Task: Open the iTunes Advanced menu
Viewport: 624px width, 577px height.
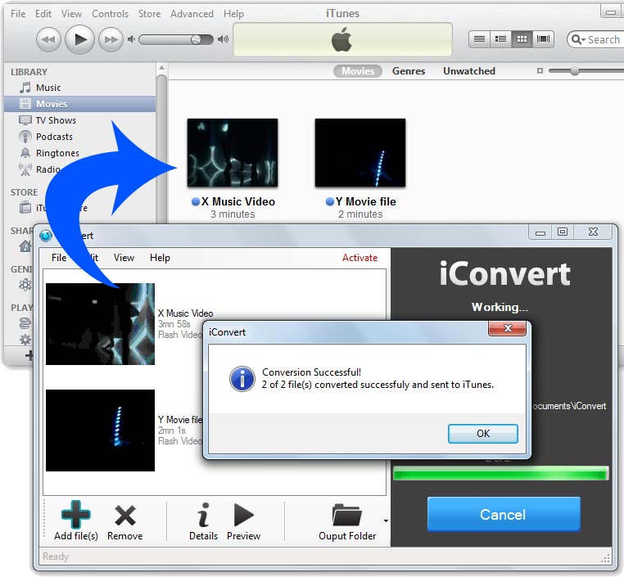Action: coord(192,14)
